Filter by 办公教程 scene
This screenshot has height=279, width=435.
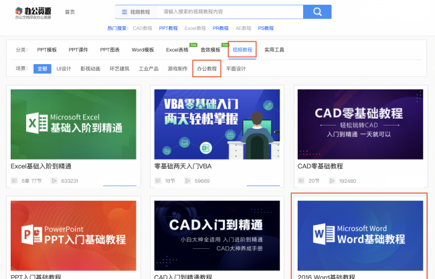pyautogui.click(x=207, y=69)
